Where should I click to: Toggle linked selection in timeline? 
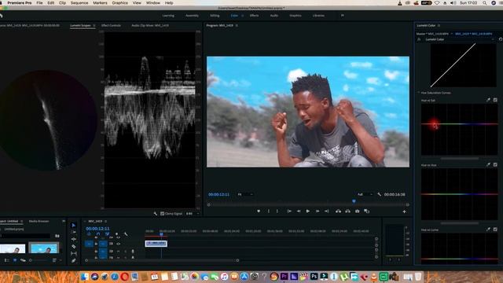[107, 234]
